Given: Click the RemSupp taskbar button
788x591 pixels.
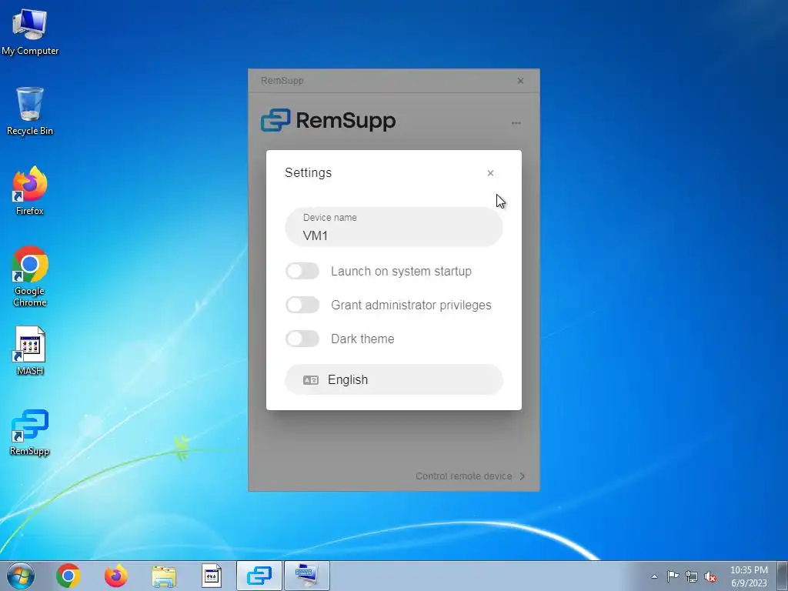Looking at the screenshot, I should point(259,576).
